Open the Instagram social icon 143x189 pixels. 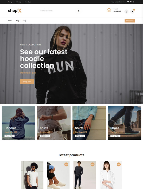click(x=133, y=2)
